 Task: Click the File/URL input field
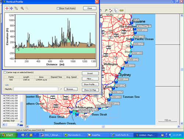click(x=36, y=89)
